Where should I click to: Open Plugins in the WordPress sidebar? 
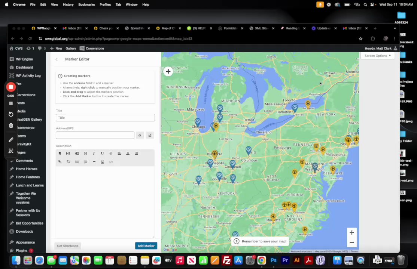click(21, 251)
